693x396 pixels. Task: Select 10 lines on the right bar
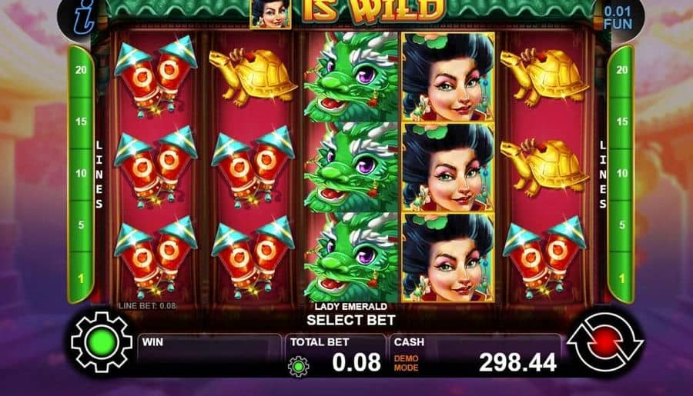[x=622, y=173]
